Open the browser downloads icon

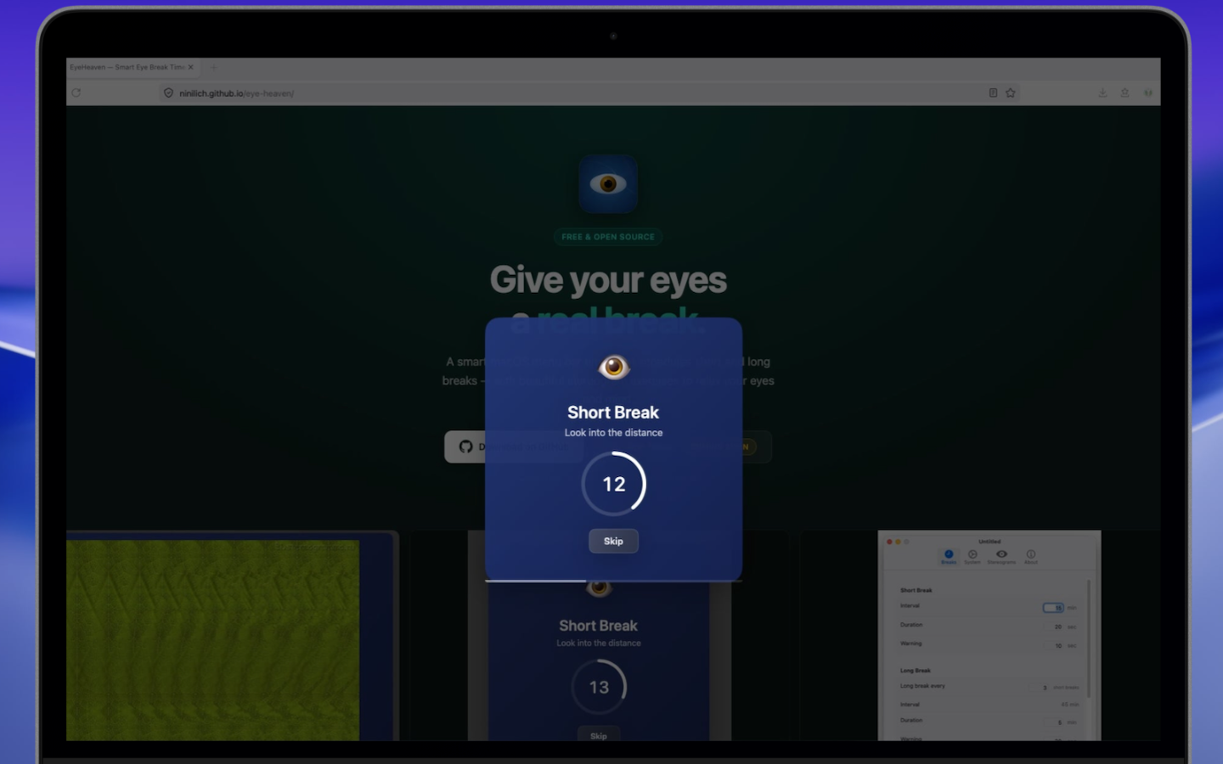click(x=1102, y=93)
